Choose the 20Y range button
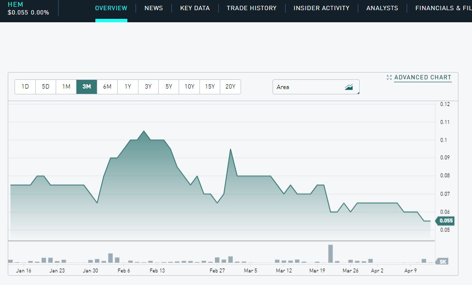Screen dimensions: 472x285 tap(230, 87)
